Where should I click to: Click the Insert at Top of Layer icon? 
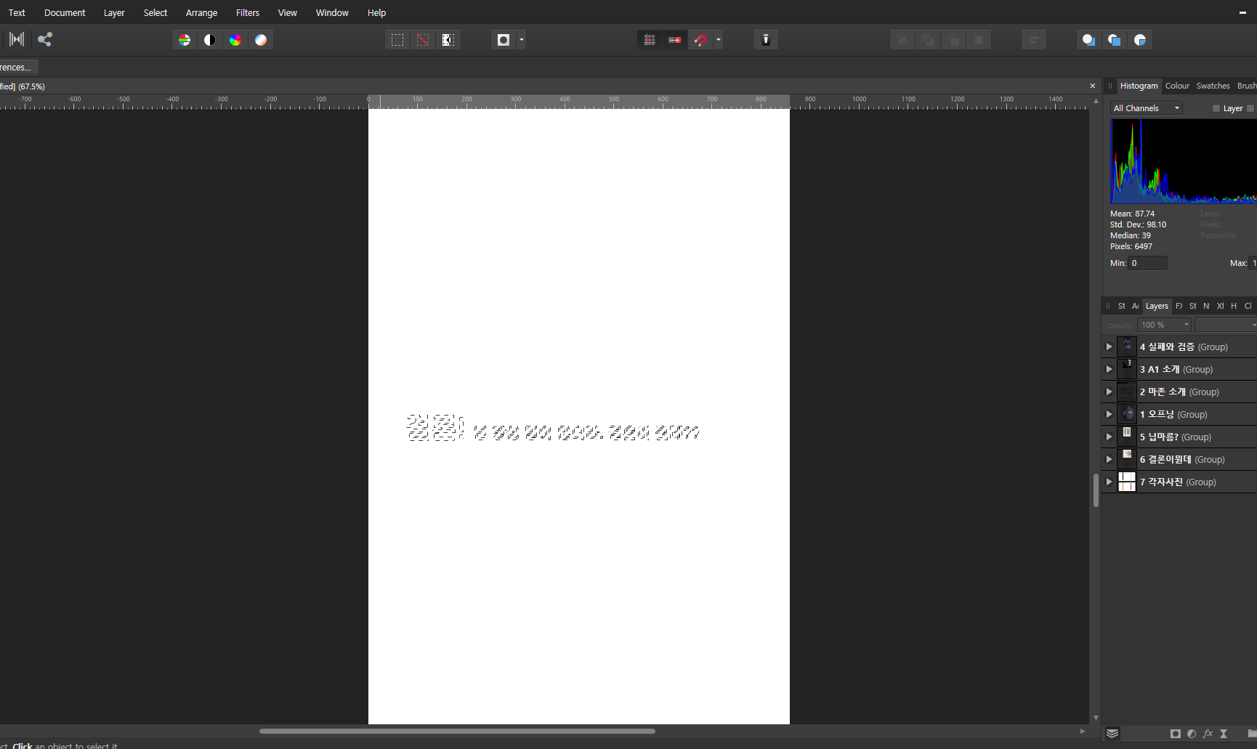click(1115, 40)
